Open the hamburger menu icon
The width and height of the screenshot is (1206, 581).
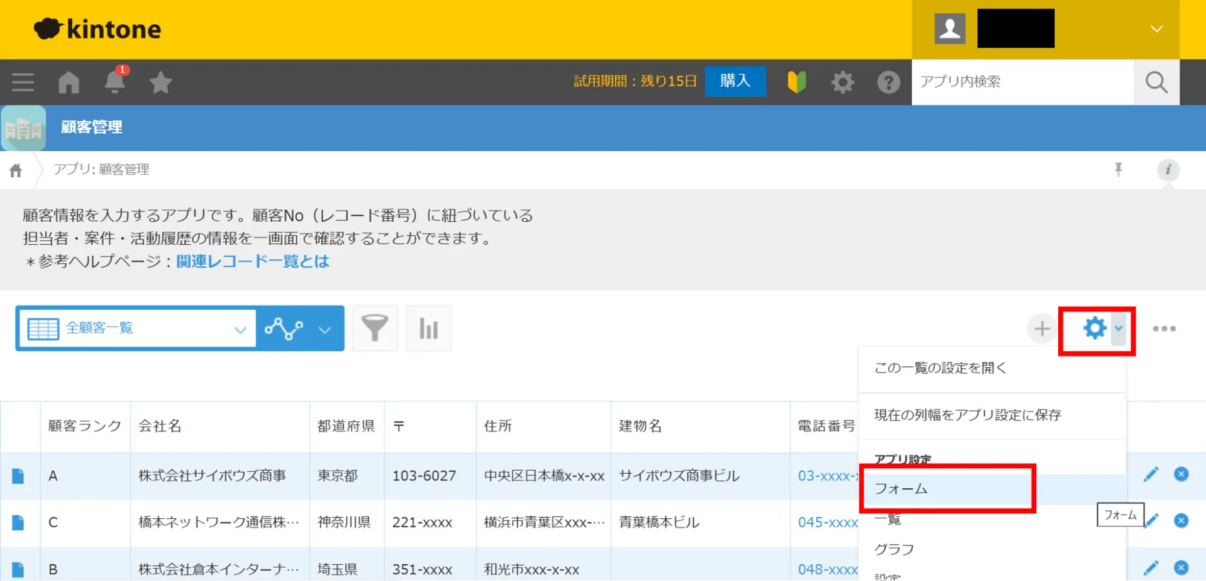click(x=23, y=82)
